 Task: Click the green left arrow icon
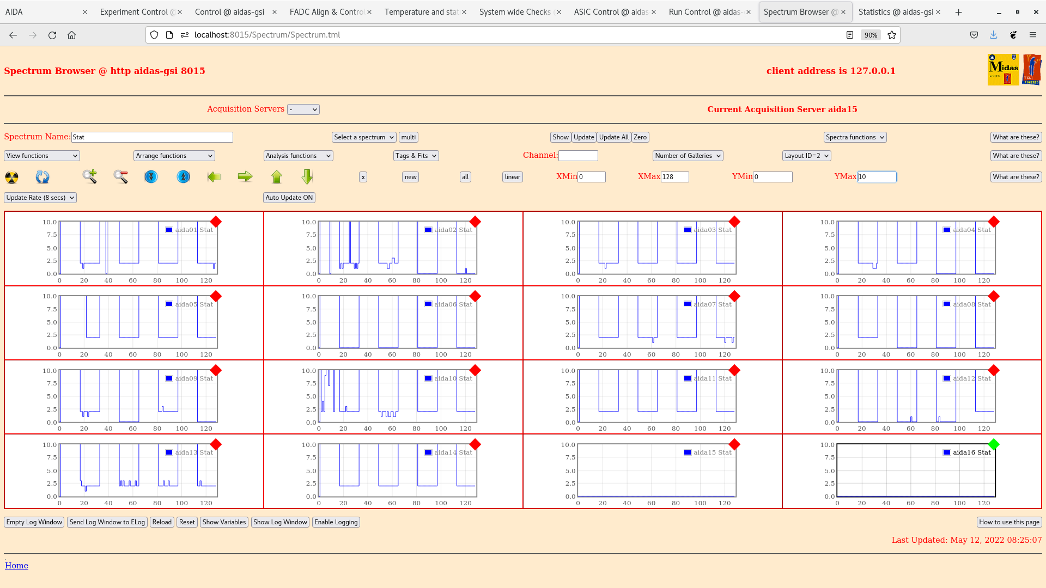point(214,176)
